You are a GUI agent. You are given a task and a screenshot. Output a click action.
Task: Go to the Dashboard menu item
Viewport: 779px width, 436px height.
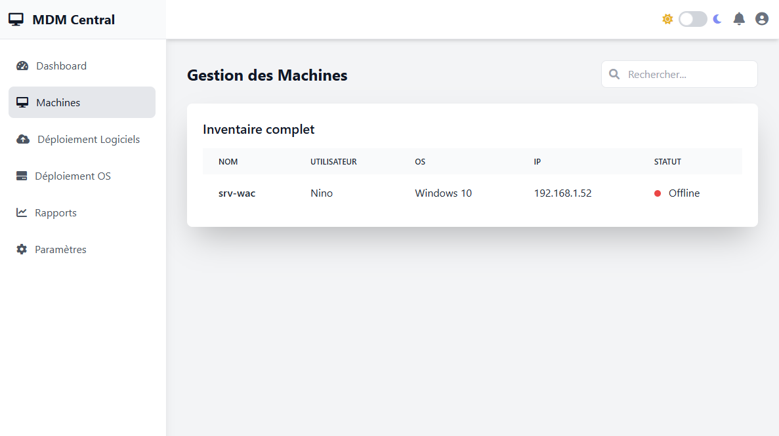(61, 66)
